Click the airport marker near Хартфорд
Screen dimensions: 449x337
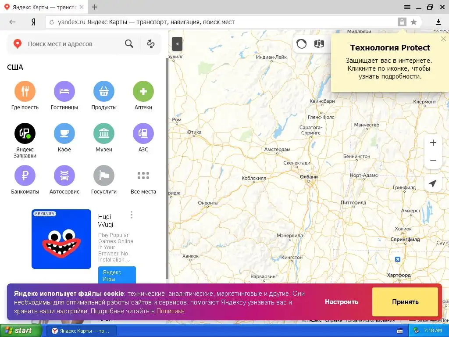(x=397, y=259)
